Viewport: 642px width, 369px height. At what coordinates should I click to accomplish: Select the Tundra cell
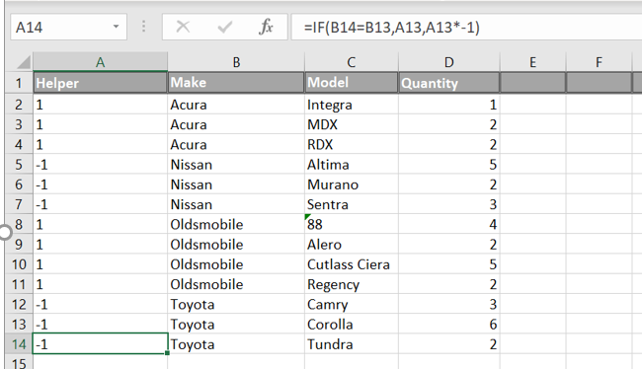click(x=352, y=344)
